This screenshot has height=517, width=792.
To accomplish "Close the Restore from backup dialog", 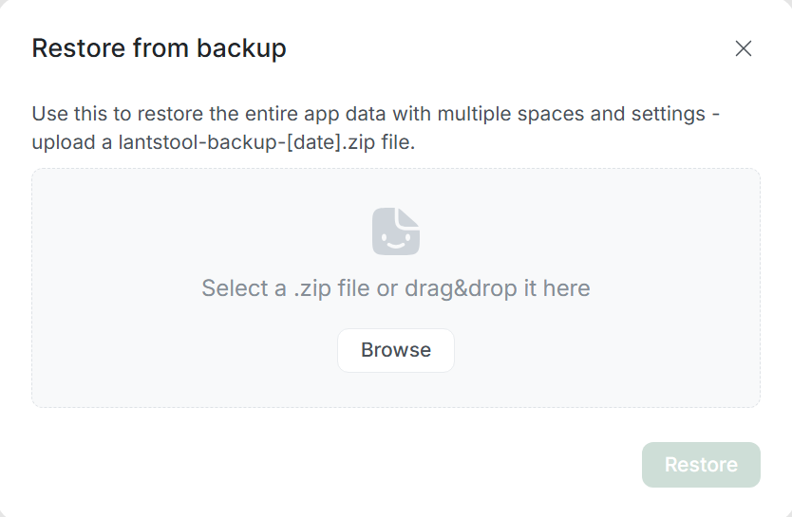I will pos(744,48).
